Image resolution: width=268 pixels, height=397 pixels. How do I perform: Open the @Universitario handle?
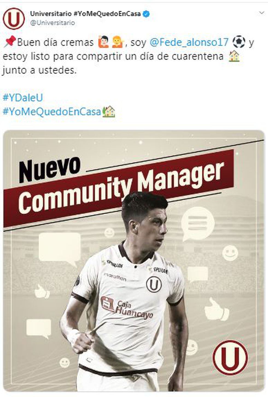click(53, 23)
